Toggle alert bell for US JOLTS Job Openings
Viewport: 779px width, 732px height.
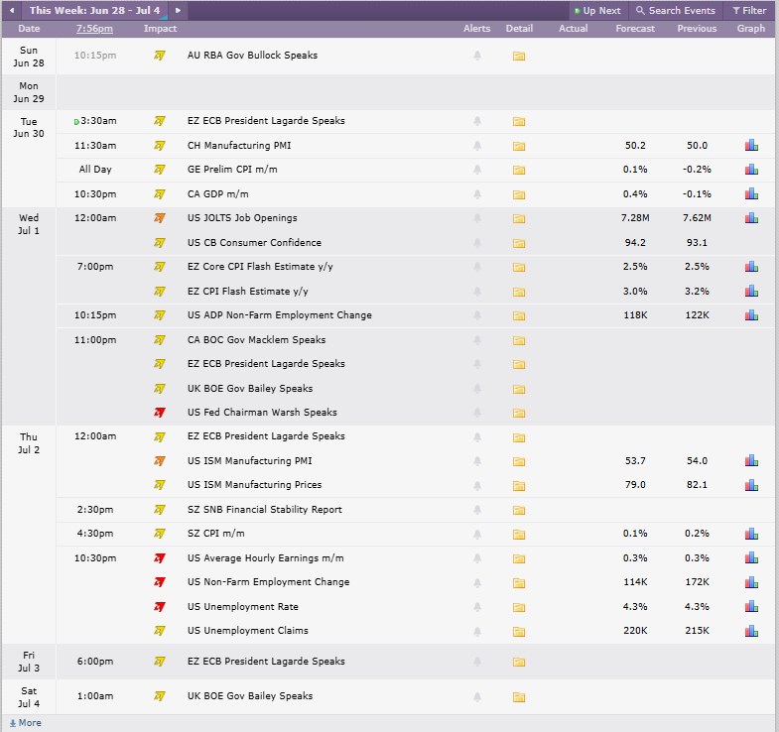tap(477, 218)
